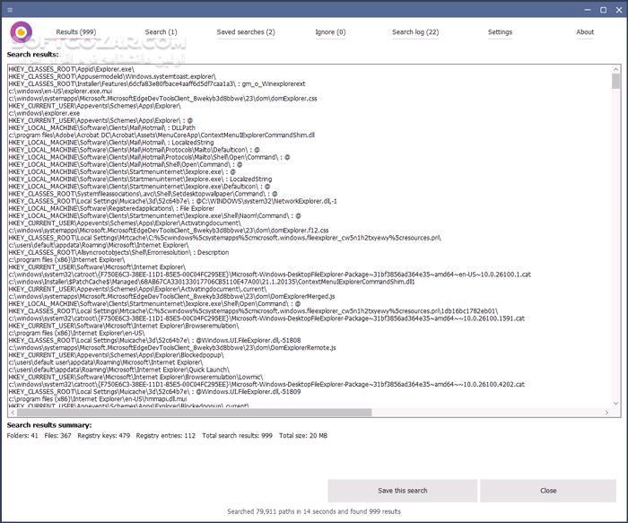The width and height of the screenshot is (628, 523).
Task: Select the c:\windows\explorer.exe result line
Action: click(46, 113)
